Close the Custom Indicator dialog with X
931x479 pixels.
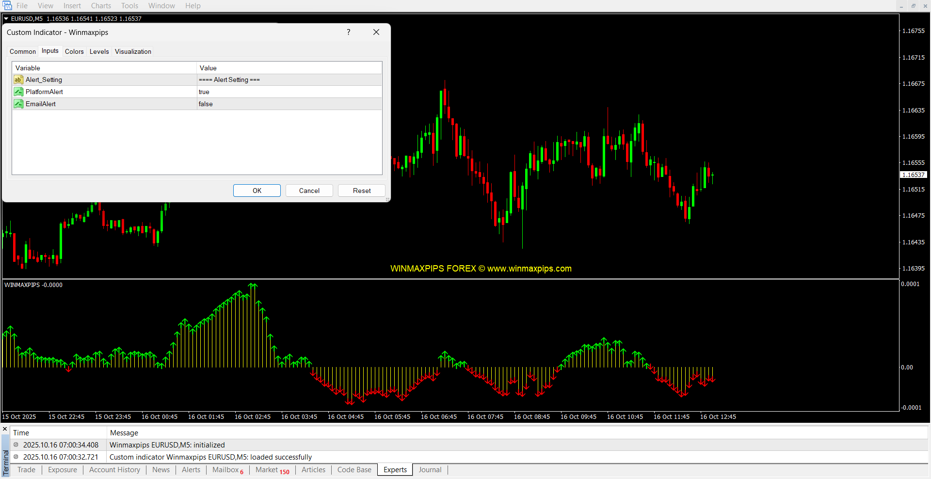click(x=376, y=32)
